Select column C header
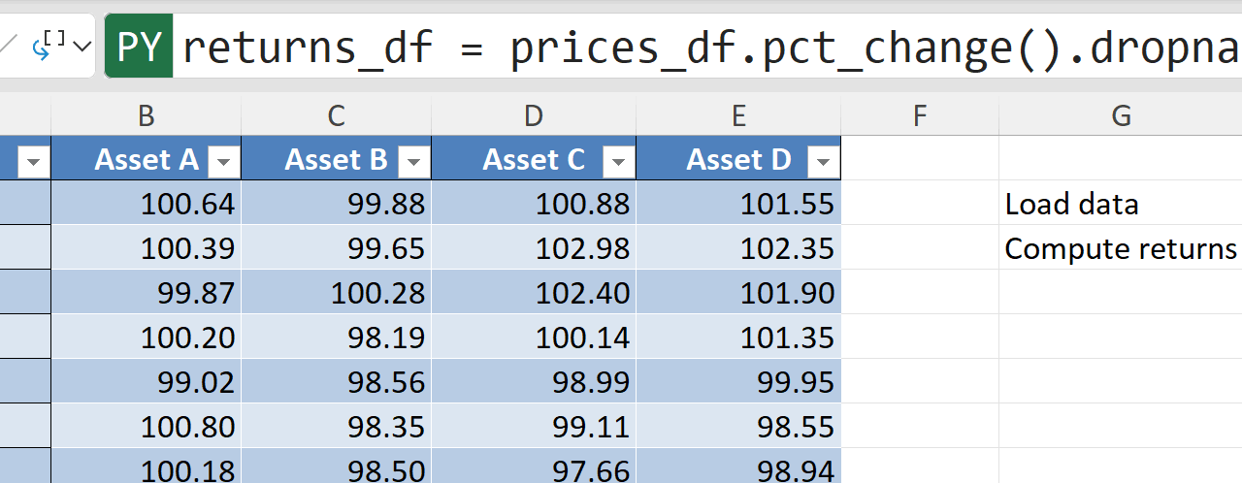Viewport: 1242px width, 483px height. pyautogui.click(x=337, y=116)
